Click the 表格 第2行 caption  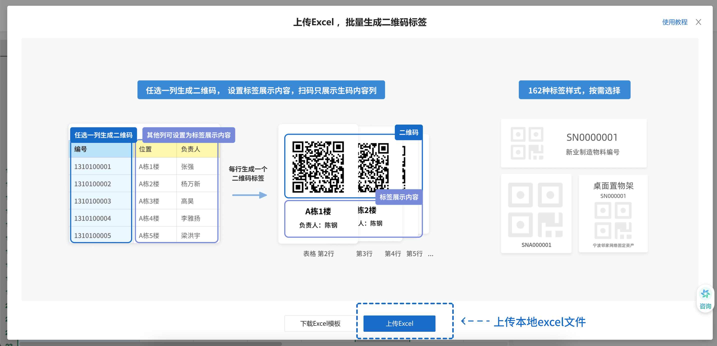318,253
